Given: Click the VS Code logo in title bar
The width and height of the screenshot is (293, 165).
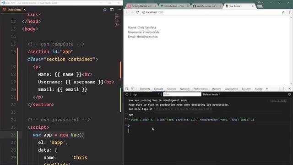Looking at the screenshot, I should (3, 3).
